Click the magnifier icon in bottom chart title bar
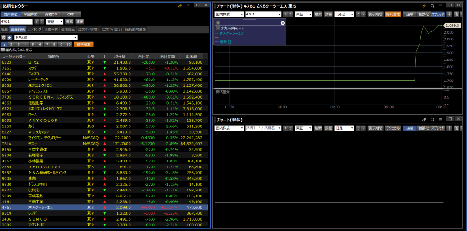 coord(432,119)
